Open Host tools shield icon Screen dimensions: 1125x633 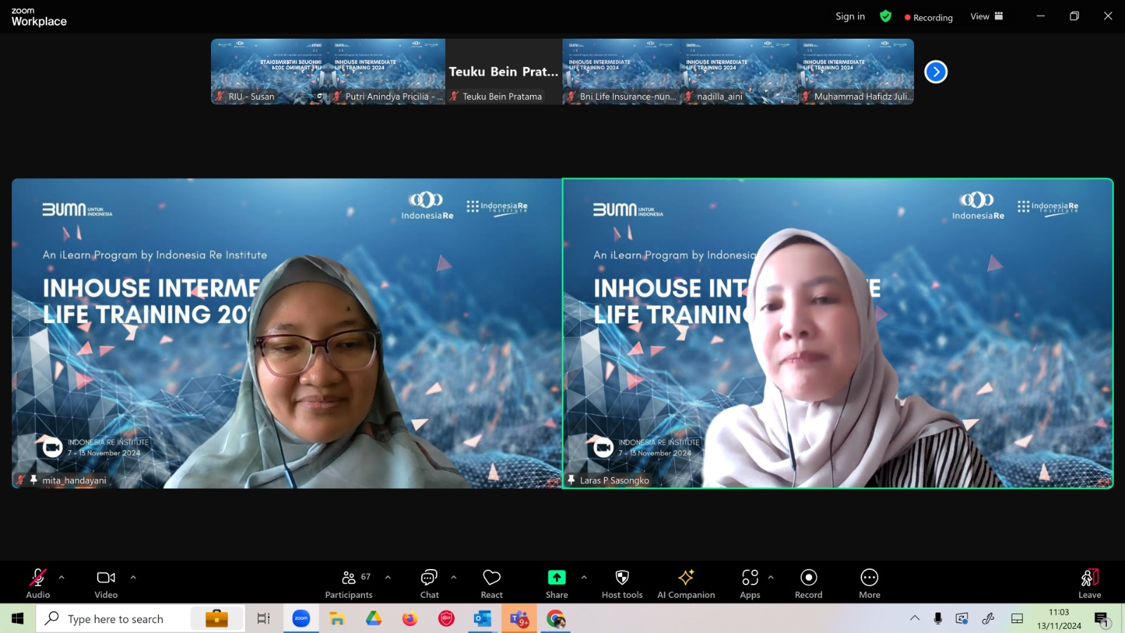[622, 577]
